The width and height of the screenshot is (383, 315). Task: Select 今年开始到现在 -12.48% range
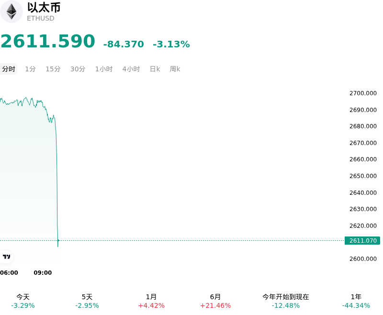pyautogui.click(x=286, y=301)
